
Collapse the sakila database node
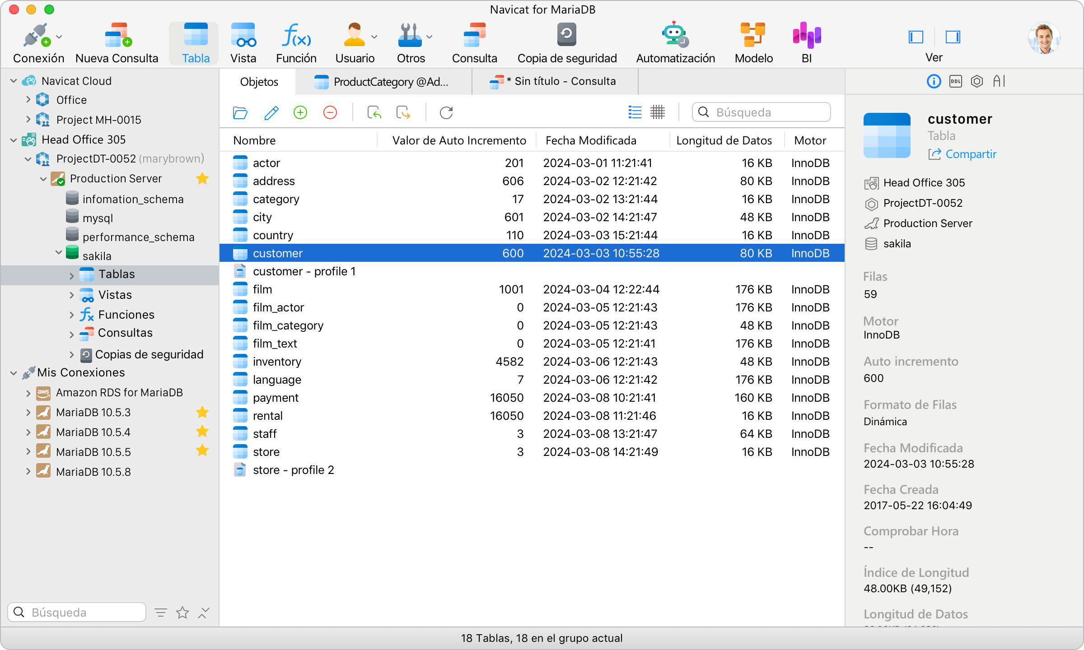59,252
